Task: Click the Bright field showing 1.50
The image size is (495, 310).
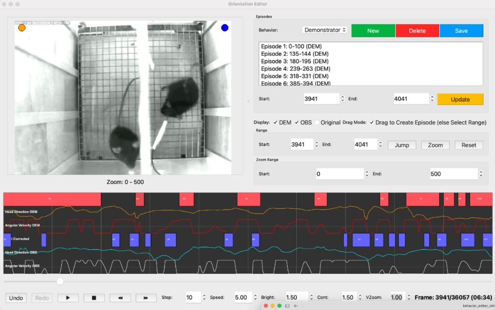Action: point(297,297)
